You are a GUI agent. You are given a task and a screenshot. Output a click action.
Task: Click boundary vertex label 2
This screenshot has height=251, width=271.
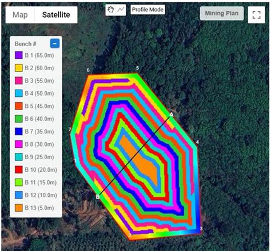pyautogui.click(x=130, y=236)
